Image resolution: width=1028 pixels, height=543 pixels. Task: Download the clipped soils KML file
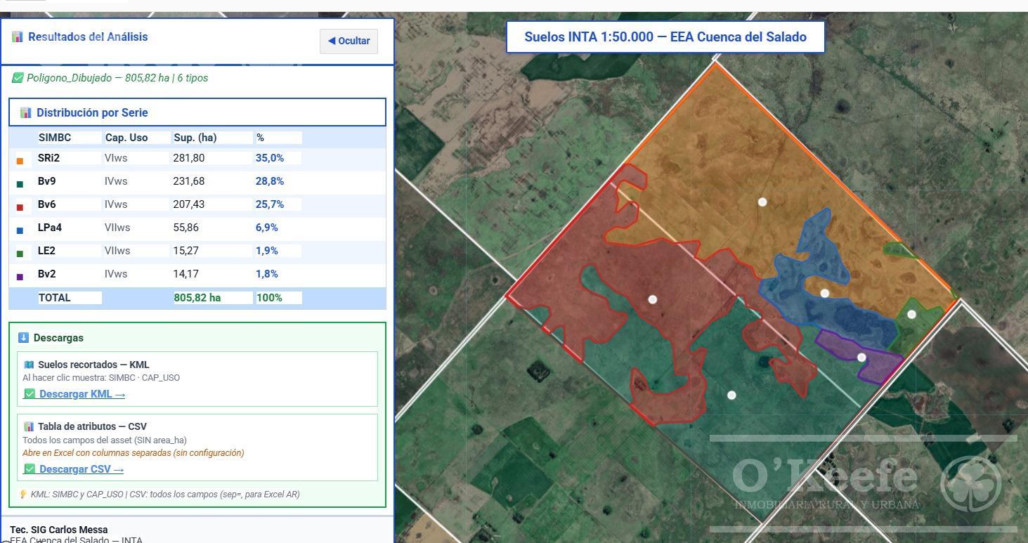82,394
